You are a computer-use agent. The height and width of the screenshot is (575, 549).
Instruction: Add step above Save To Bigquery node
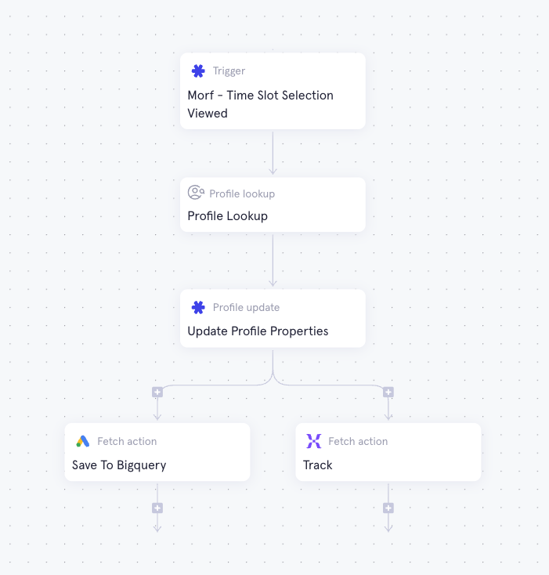coord(157,392)
